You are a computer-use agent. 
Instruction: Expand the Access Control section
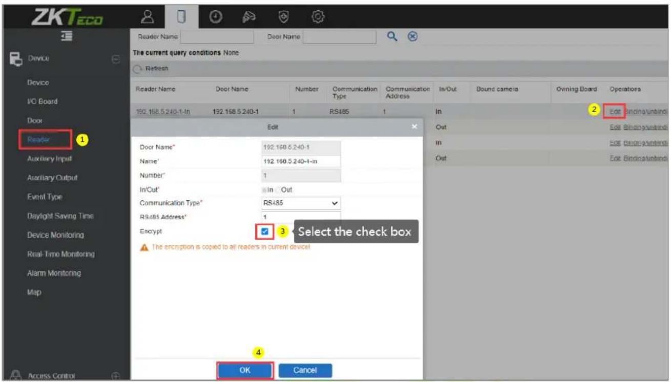[x=115, y=374]
